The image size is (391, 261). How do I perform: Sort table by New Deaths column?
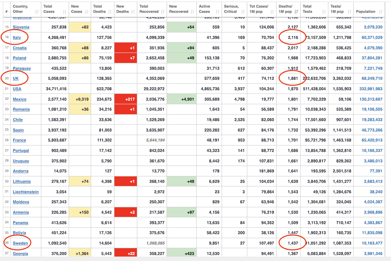point(125,9)
